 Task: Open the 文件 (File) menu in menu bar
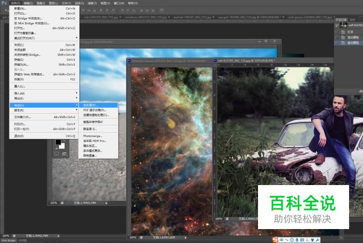15,3
